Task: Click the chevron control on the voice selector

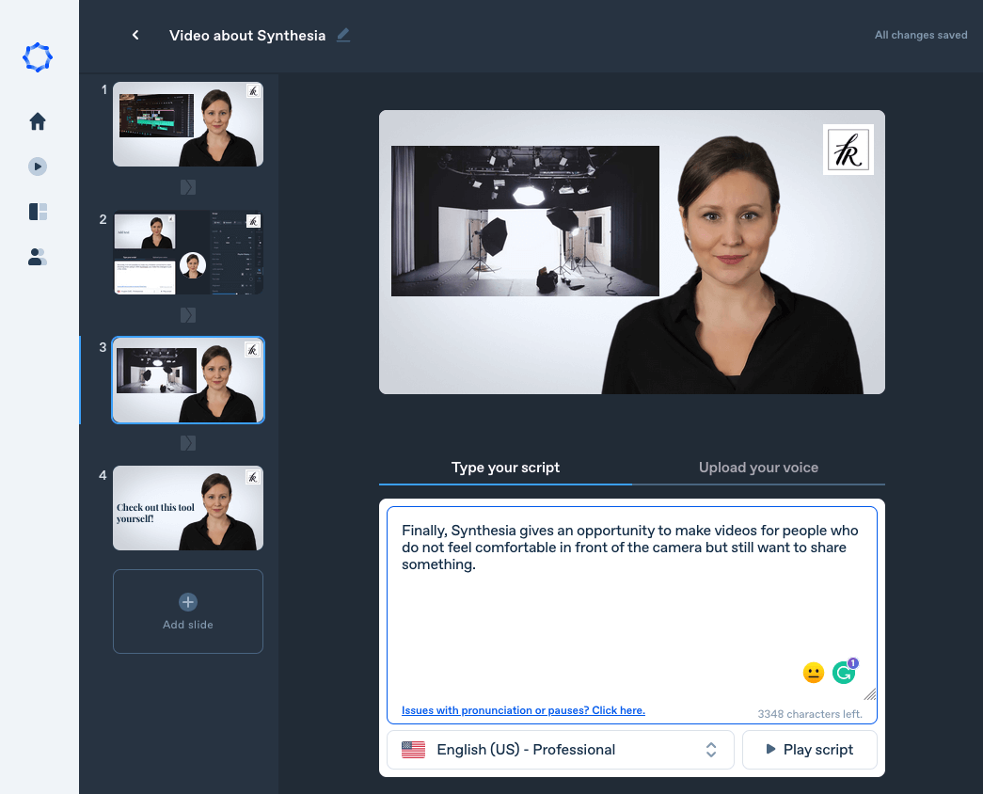Action: tap(712, 749)
